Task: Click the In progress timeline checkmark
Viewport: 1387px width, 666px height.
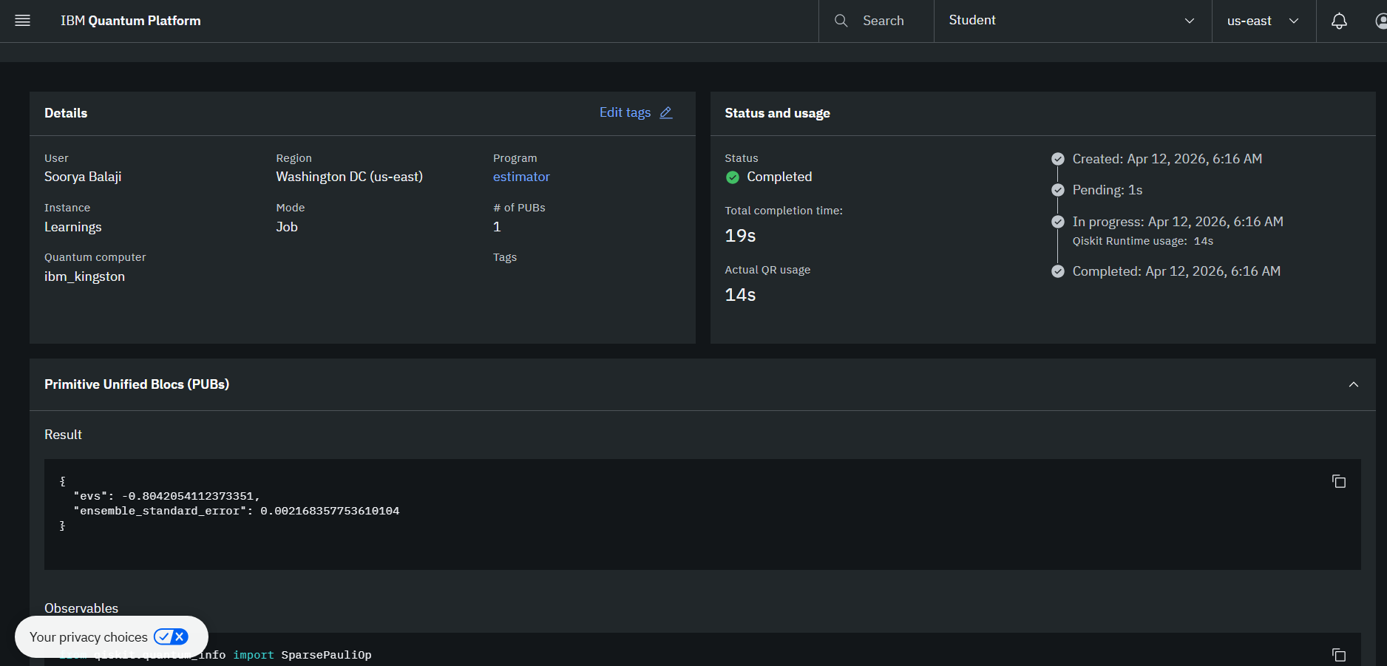Action: coord(1058,222)
